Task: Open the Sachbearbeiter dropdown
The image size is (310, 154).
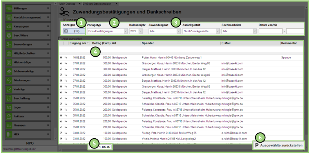Action: pyautogui.click(x=255, y=31)
